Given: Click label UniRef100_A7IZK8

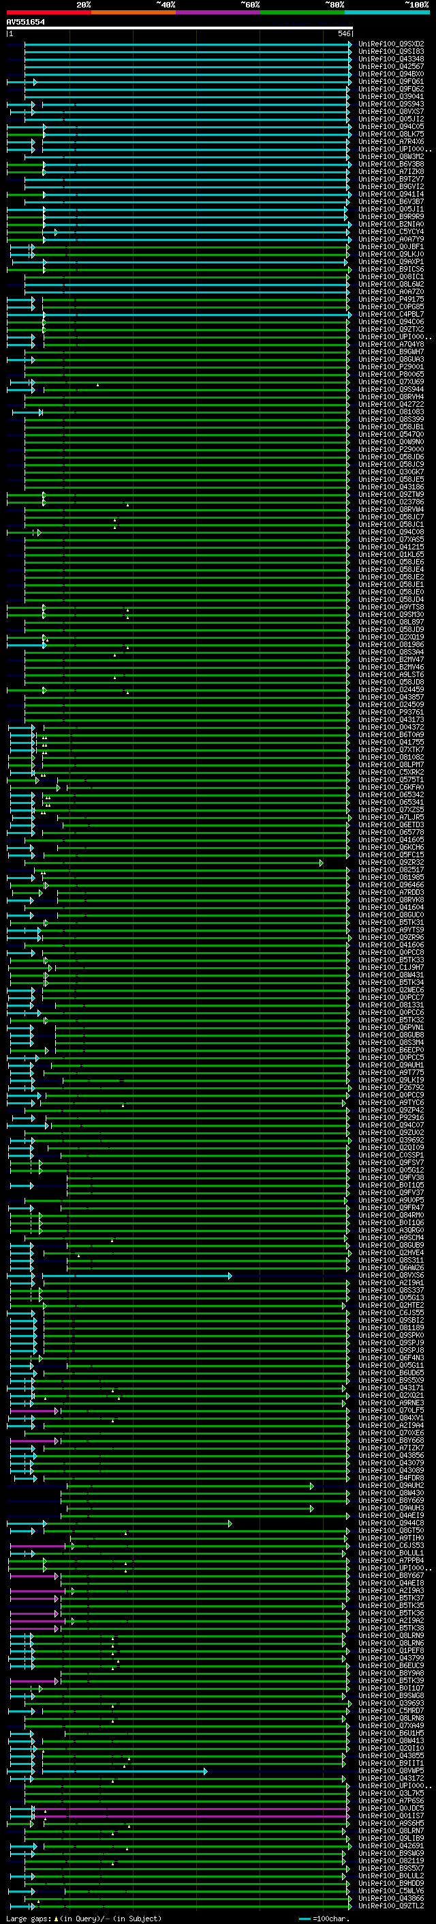Looking at the screenshot, I should coord(391,172).
